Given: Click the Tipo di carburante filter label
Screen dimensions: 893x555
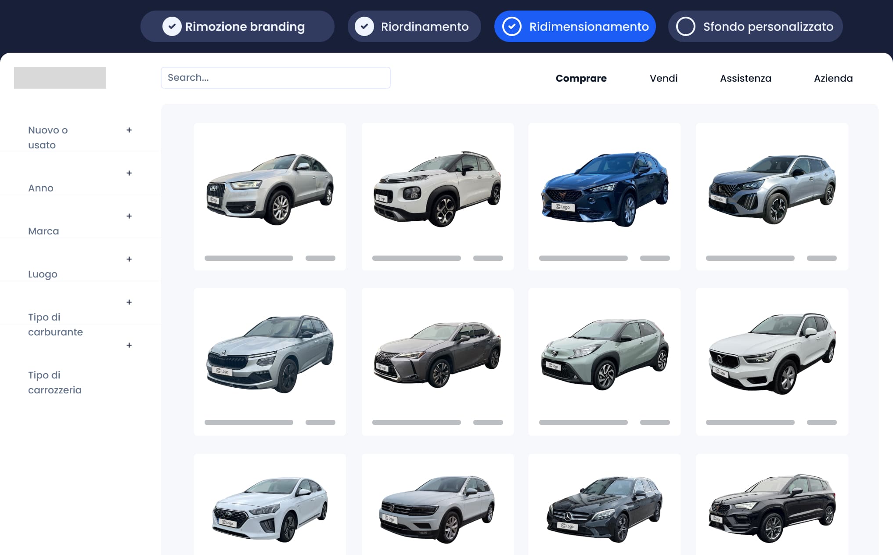Looking at the screenshot, I should pos(55,324).
